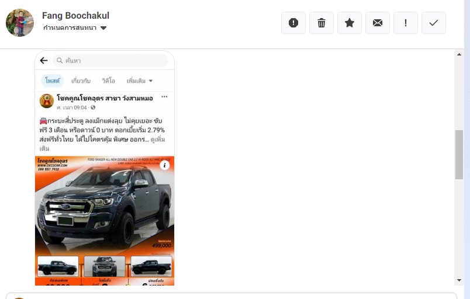470x299 pixels.
Task: Mark conversation unread with envelope icon
Action: tap(378, 23)
